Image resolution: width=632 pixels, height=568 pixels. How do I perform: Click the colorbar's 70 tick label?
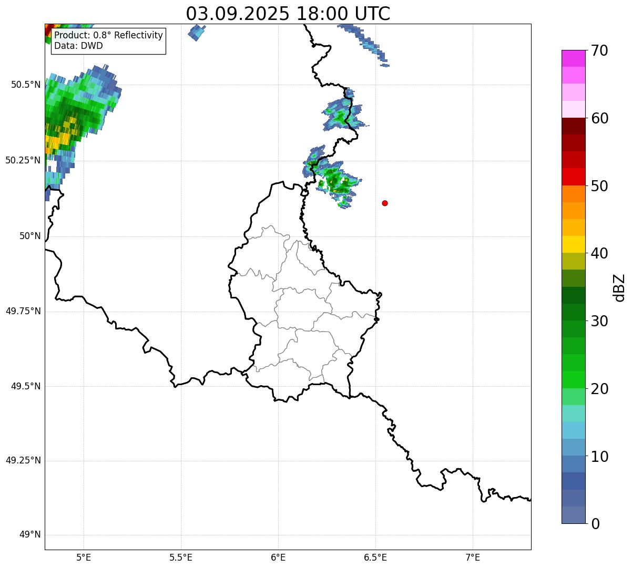(x=599, y=50)
